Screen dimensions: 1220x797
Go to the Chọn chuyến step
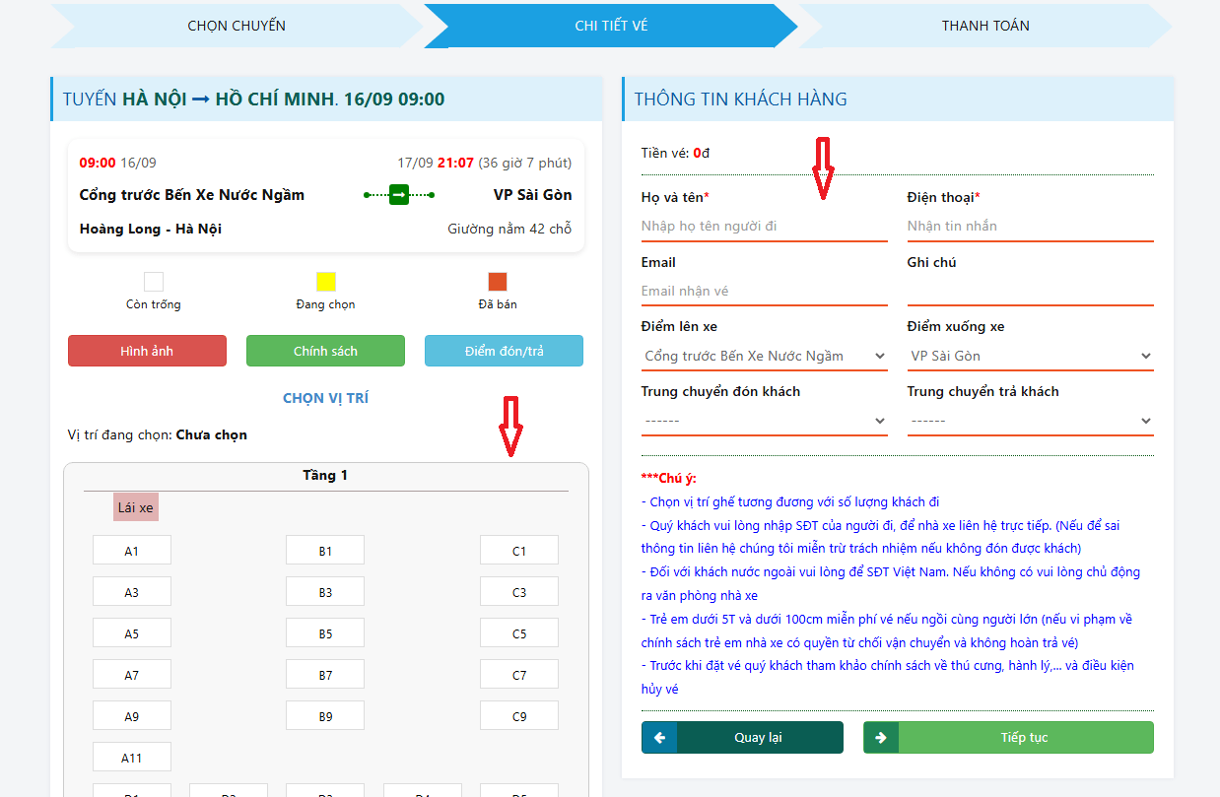[x=237, y=26]
